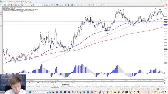Open Microsoft Edge from the taskbar
Screen dimensions: 168x94
[x=61, y=92]
